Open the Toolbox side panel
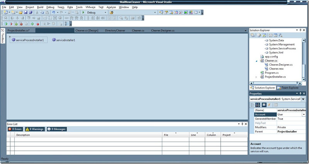The image size is (309, 164). coord(3,35)
